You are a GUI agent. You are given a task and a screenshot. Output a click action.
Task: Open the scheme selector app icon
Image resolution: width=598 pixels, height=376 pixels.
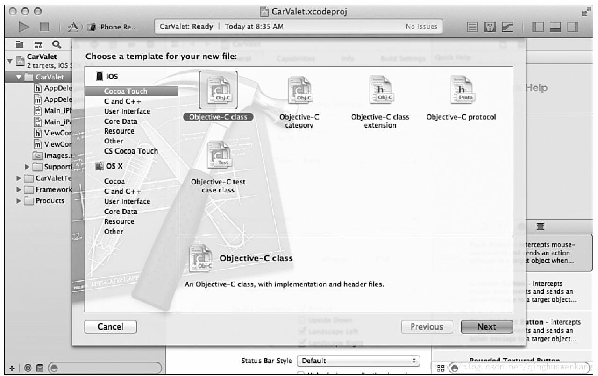[73, 27]
